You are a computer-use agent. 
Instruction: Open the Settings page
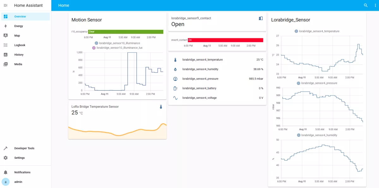pos(5,158)
